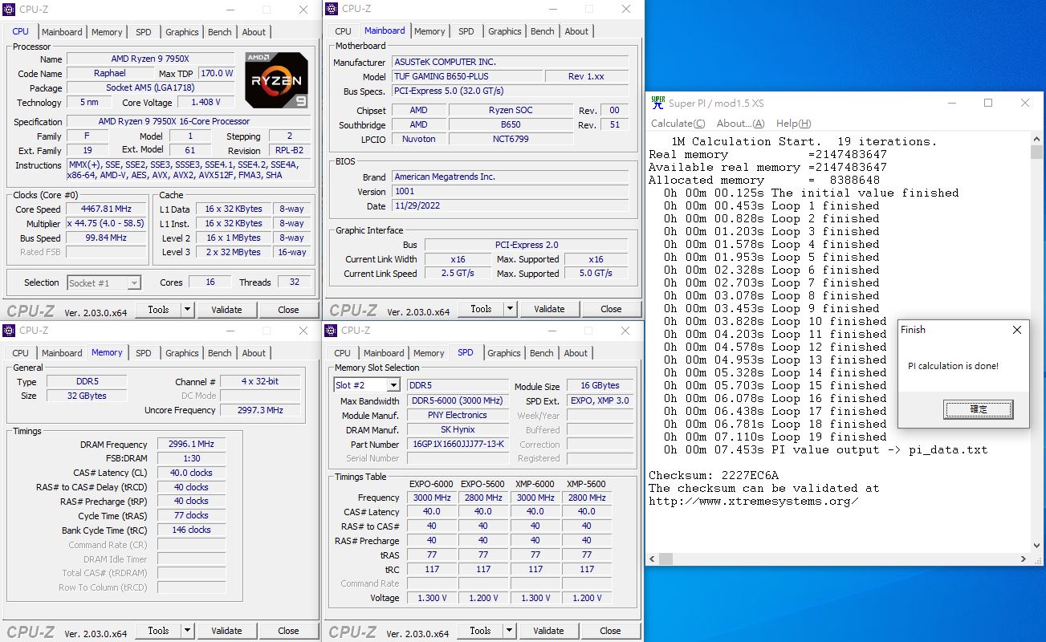Click the Core Speed value 4467.81 MHz
Screen dimensions: 1046x642
104,209
